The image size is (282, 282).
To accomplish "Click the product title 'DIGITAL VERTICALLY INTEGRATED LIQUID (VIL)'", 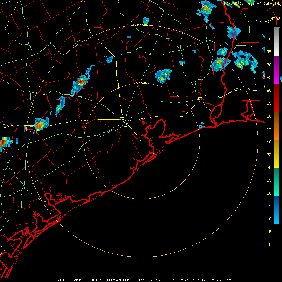I will pyautogui.click(x=110, y=280).
